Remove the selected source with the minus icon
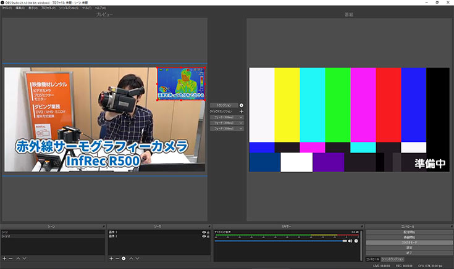The image size is (454, 269). (x=117, y=259)
